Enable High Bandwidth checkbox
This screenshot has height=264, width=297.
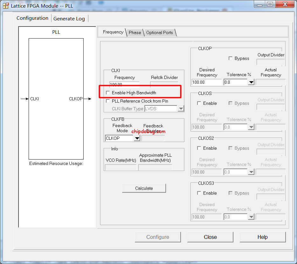point(108,93)
